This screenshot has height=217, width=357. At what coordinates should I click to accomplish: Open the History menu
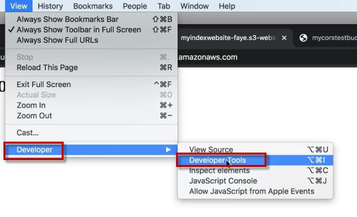click(x=50, y=6)
